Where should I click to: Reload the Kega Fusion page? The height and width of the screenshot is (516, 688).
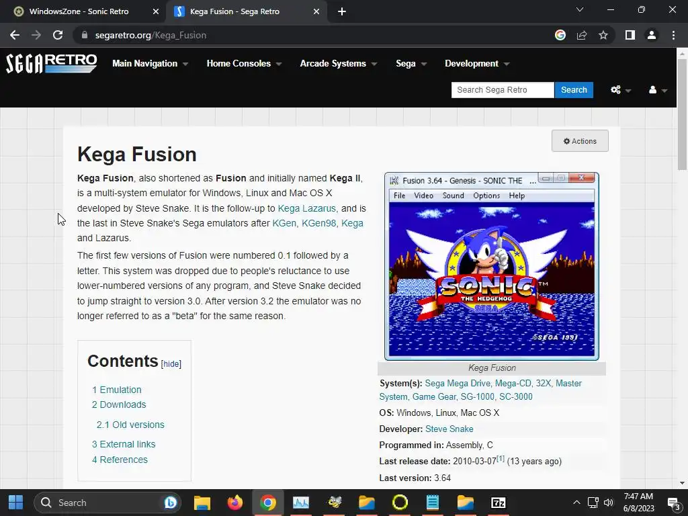58,35
